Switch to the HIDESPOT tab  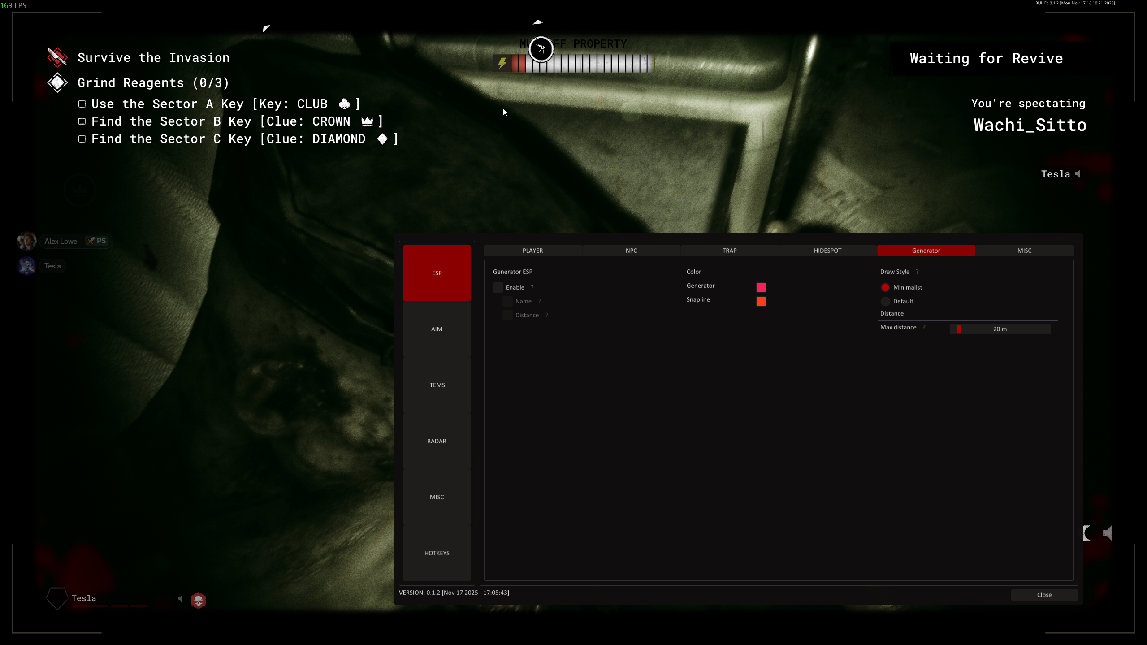[827, 251]
